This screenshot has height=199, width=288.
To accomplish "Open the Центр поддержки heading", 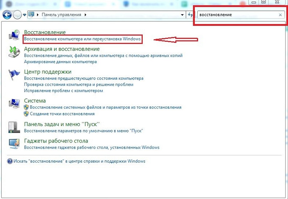I will (x=48, y=72).
